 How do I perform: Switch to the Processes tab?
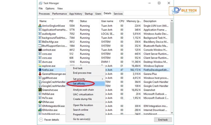point(44,14)
